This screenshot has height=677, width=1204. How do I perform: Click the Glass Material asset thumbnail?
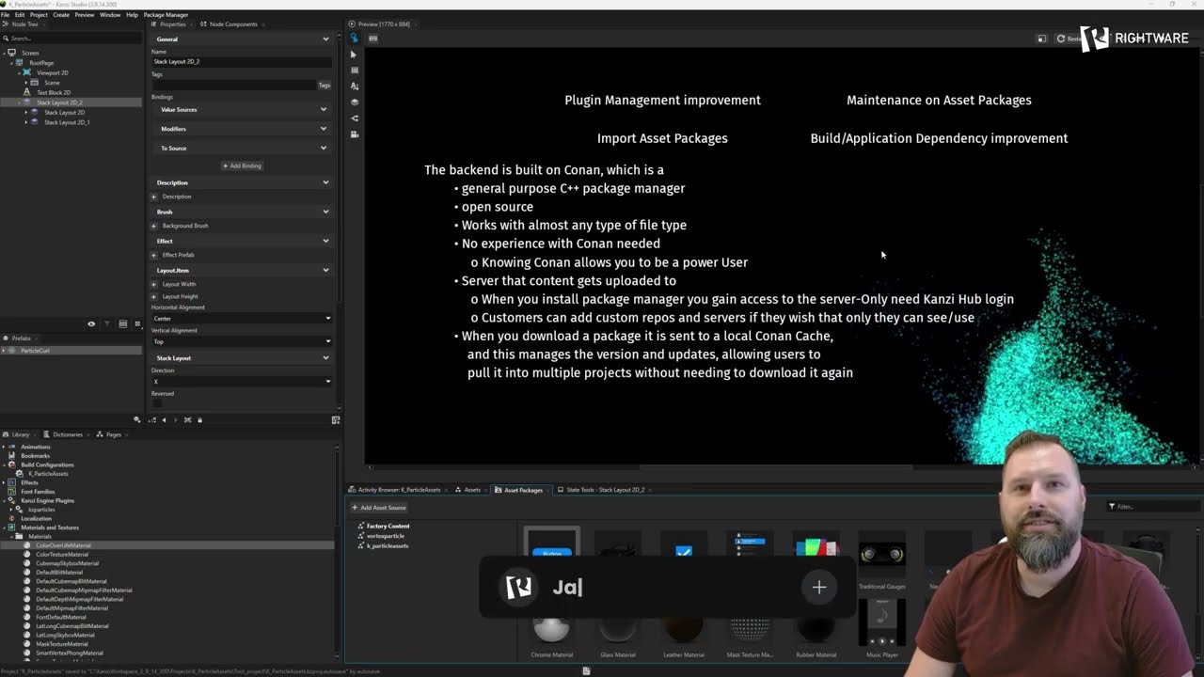click(x=618, y=632)
